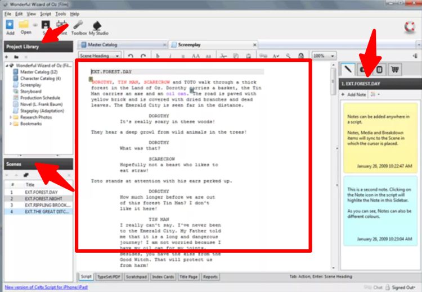
Task: Click the copy icon in format toolbar
Action: point(236,56)
